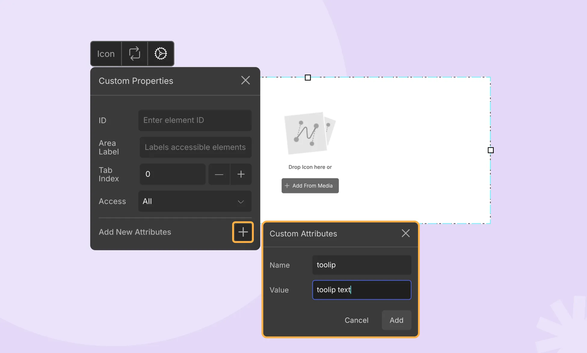587x353 pixels.
Task: Click the Add New Attributes plus button
Action: click(243, 232)
